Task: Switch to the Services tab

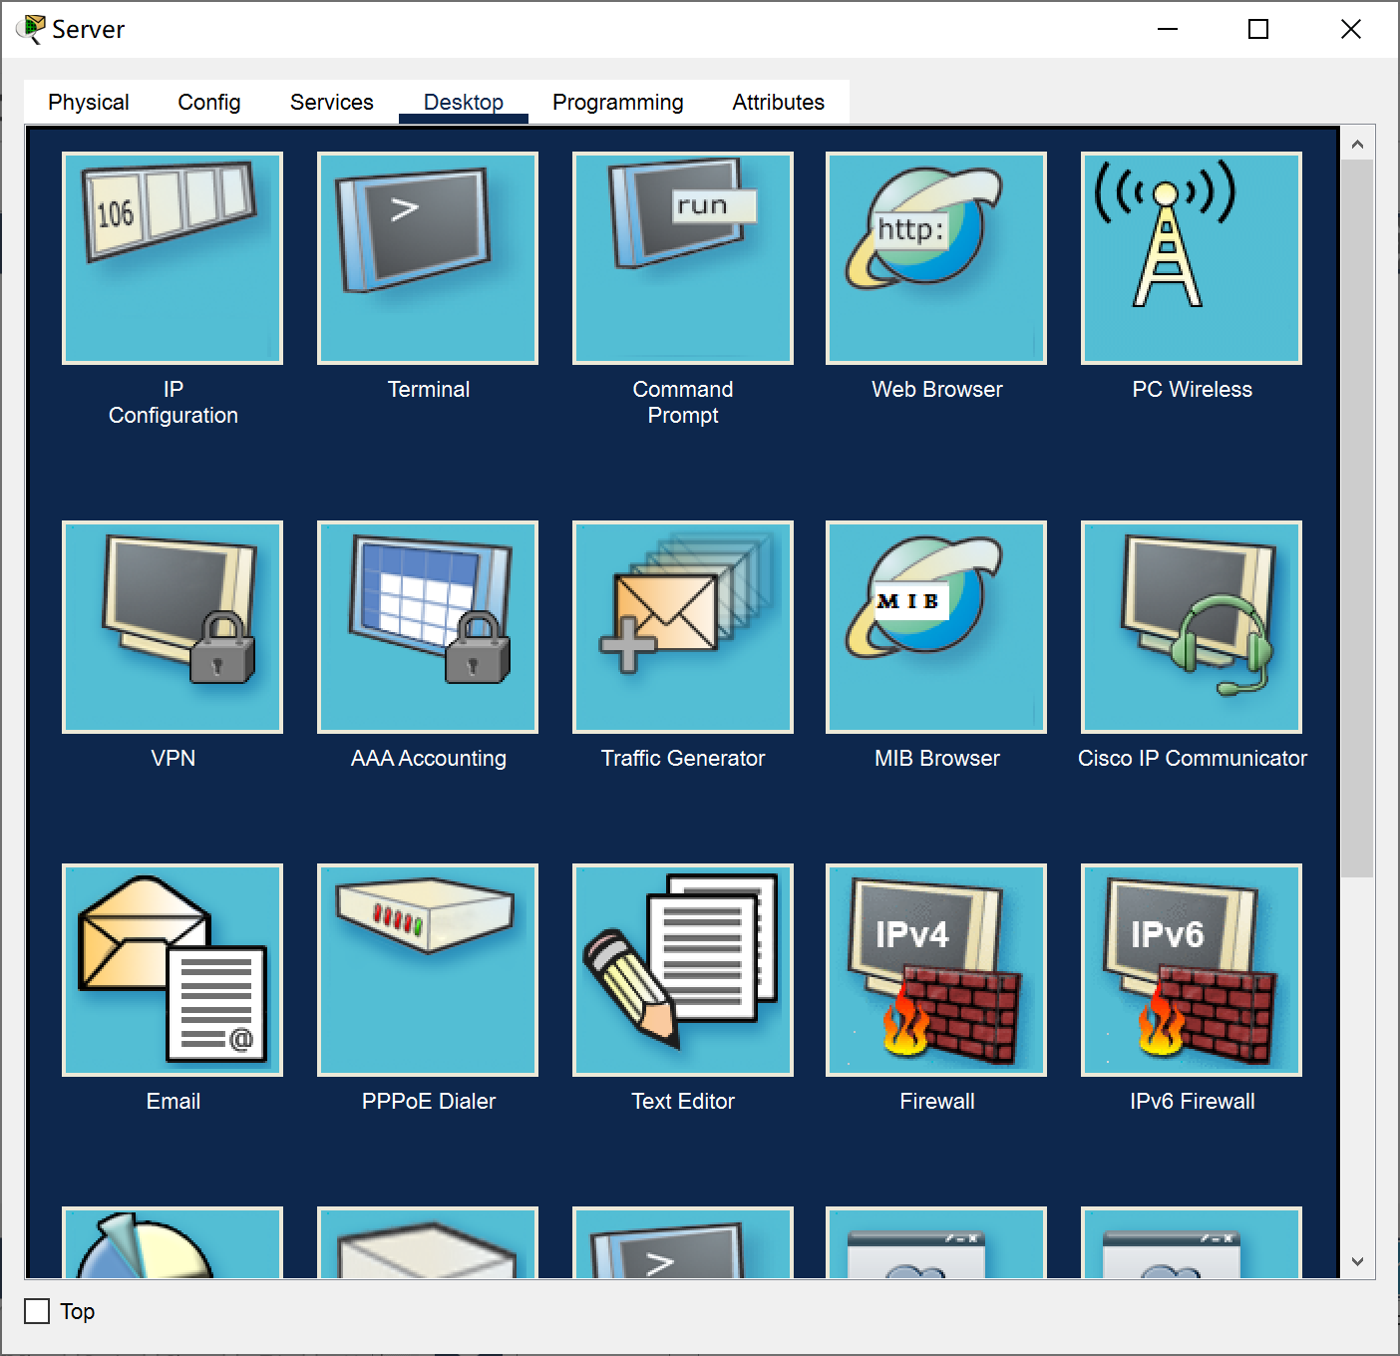Action: pyautogui.click(x=331, y=102)
